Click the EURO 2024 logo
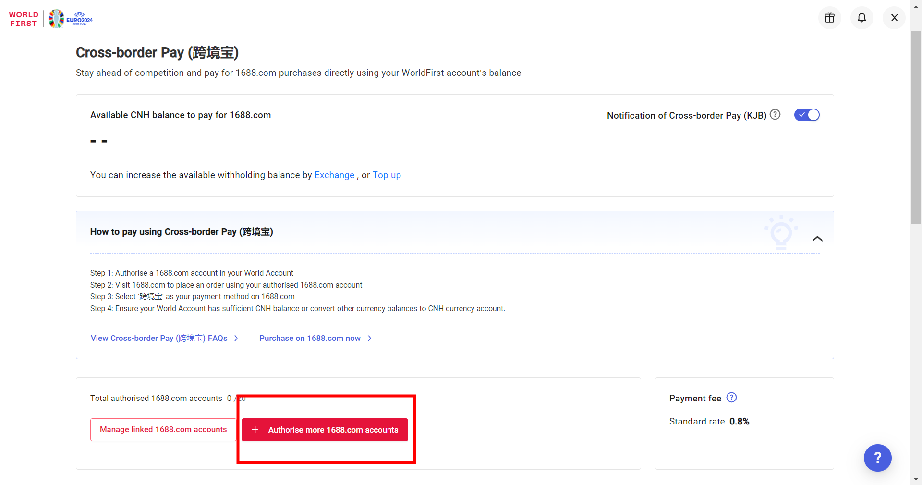Screen dimensions: 922x485 tap(71, 19)
